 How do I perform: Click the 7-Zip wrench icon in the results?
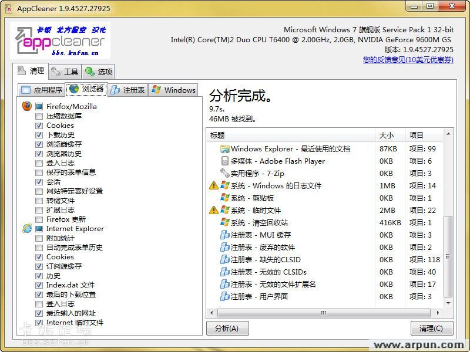point(226,173)
